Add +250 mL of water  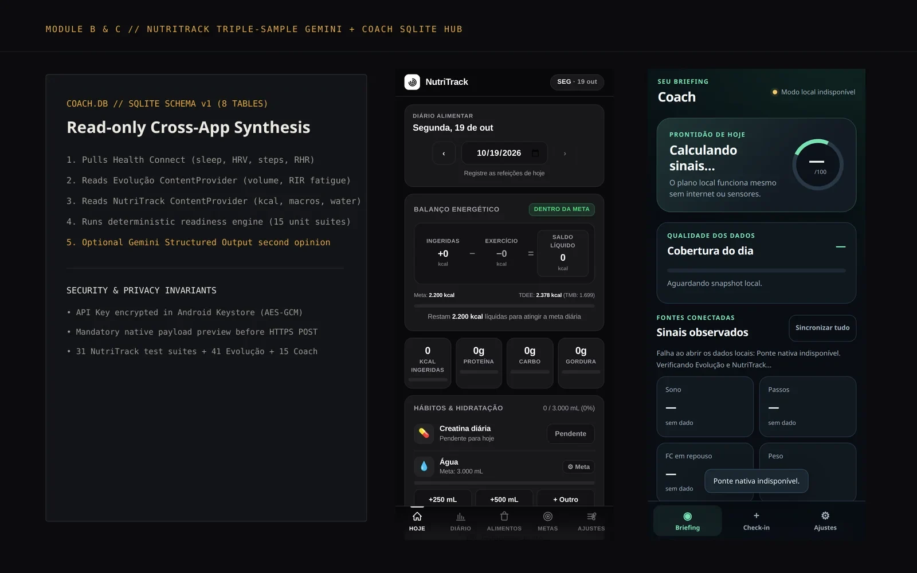(x=443, y=499)
